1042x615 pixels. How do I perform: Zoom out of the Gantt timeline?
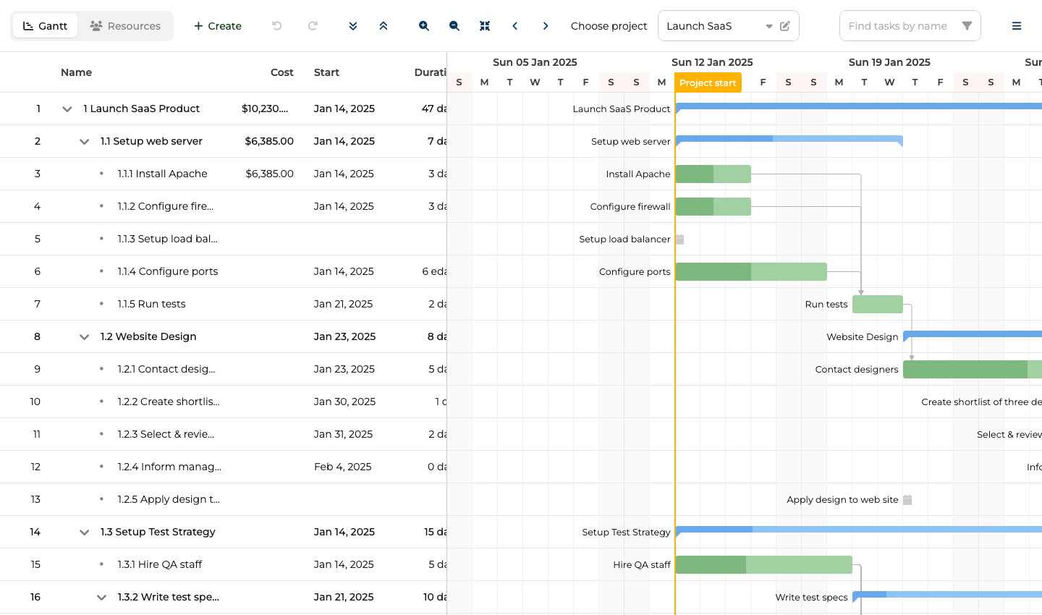(454, 26)
